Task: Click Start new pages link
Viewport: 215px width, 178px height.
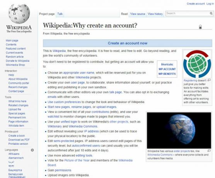Action: point(59,107)
